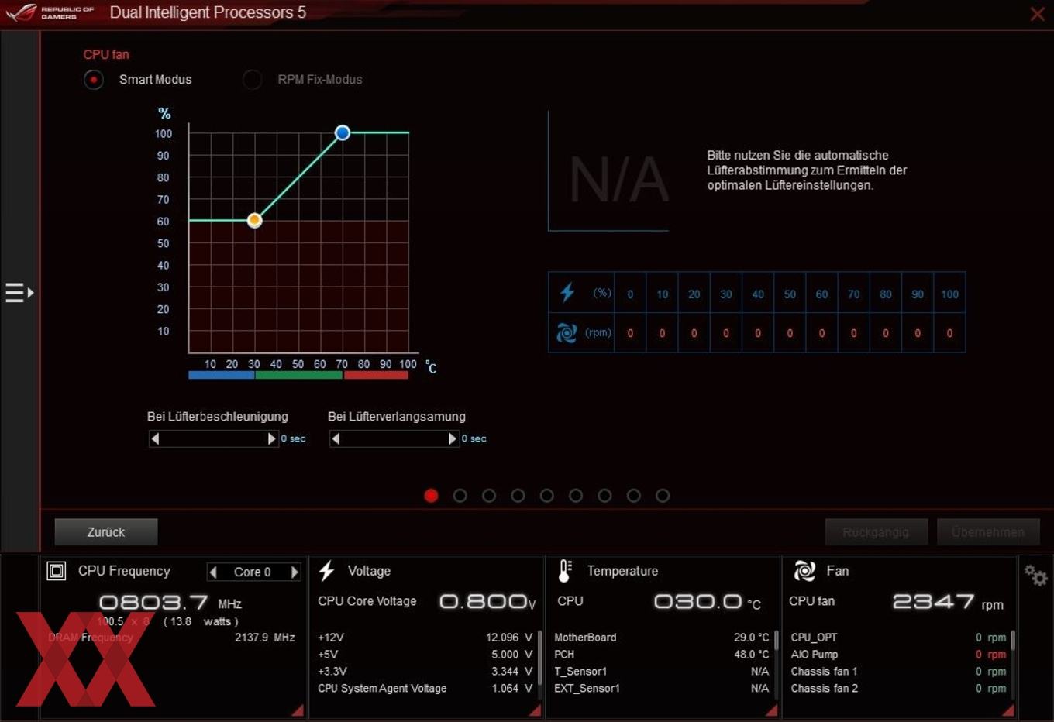The image size is (1054, 722).
Task: Click the CPU fan speed 2347 rpm
Action: click(x=947, y=602)
